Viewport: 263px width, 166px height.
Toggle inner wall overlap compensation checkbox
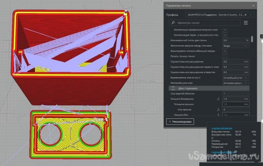(x=225, y=35)
